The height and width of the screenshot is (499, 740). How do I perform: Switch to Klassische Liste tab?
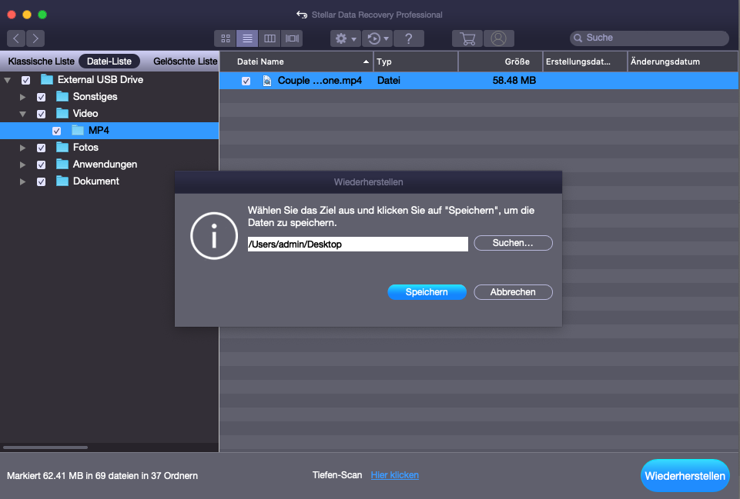42,62
